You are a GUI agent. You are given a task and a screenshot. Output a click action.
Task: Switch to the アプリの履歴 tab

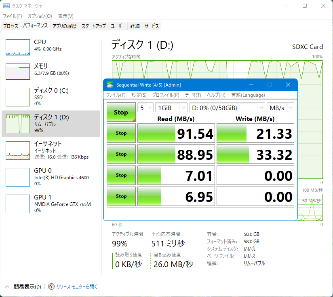pos(65,26)
